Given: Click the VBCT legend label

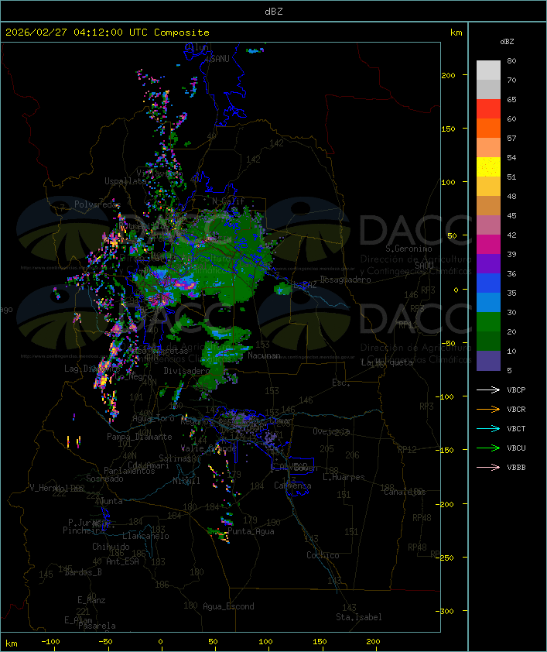Looking at the screenshot, I should click(x=516, y=429).
